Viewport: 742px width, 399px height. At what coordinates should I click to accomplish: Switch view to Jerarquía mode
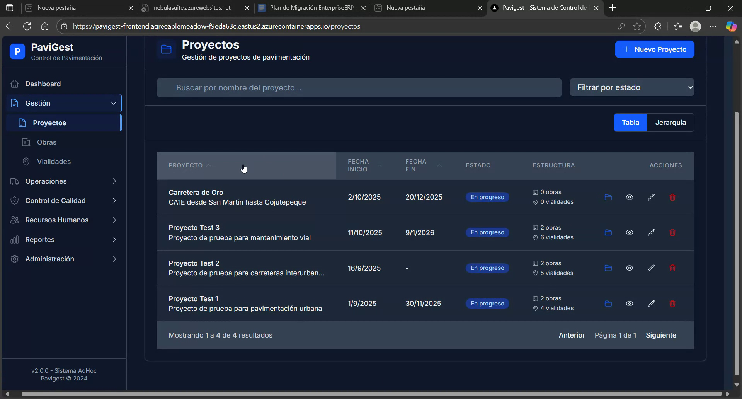[671, 123]
